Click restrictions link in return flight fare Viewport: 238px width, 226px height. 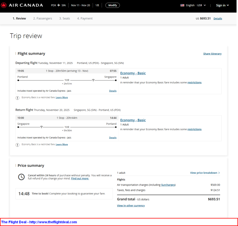coord(194,129)
